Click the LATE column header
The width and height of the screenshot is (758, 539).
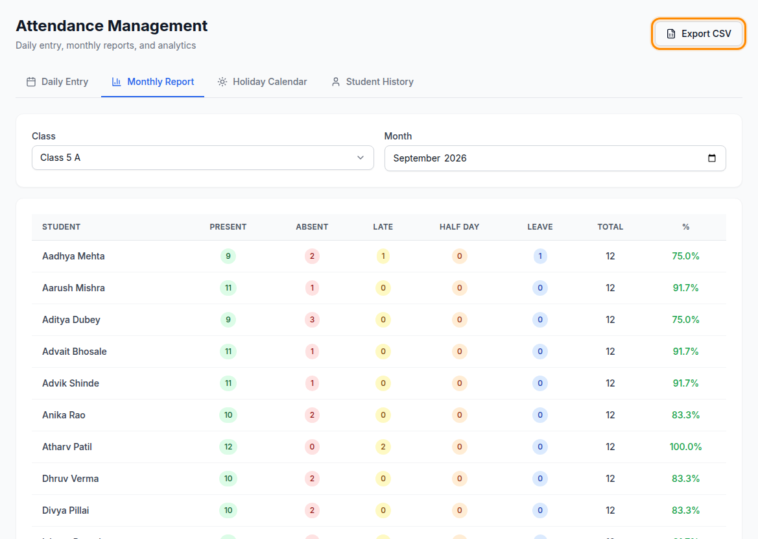(383, 227)
